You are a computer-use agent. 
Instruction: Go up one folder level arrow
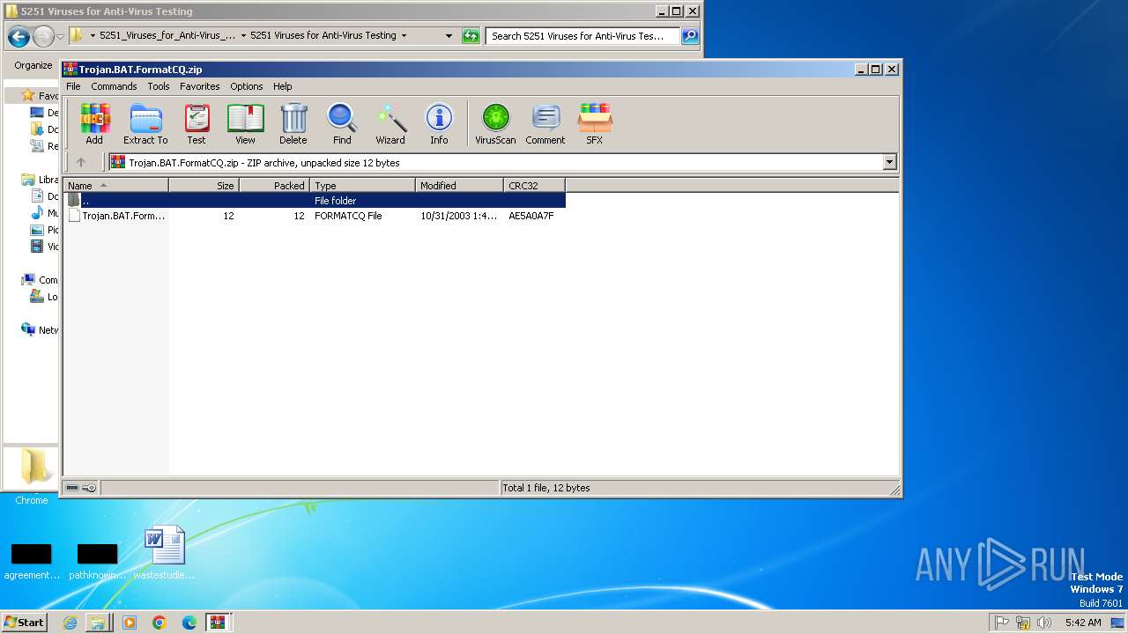pyautogui.click(x=81, y=162)
